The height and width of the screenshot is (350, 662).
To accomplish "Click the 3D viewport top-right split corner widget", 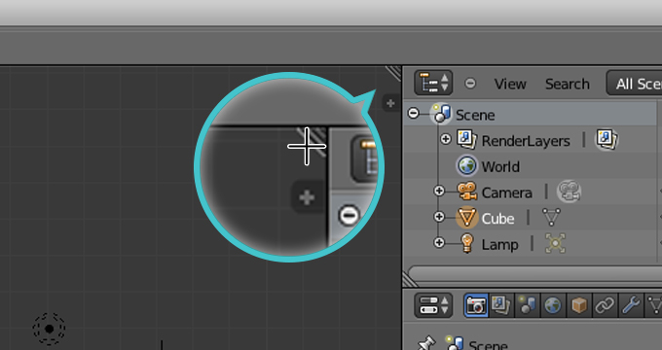I will point(394,73).
